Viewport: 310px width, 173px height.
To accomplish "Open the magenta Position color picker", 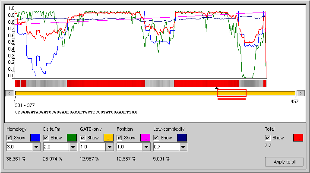I will click(146, 138).
